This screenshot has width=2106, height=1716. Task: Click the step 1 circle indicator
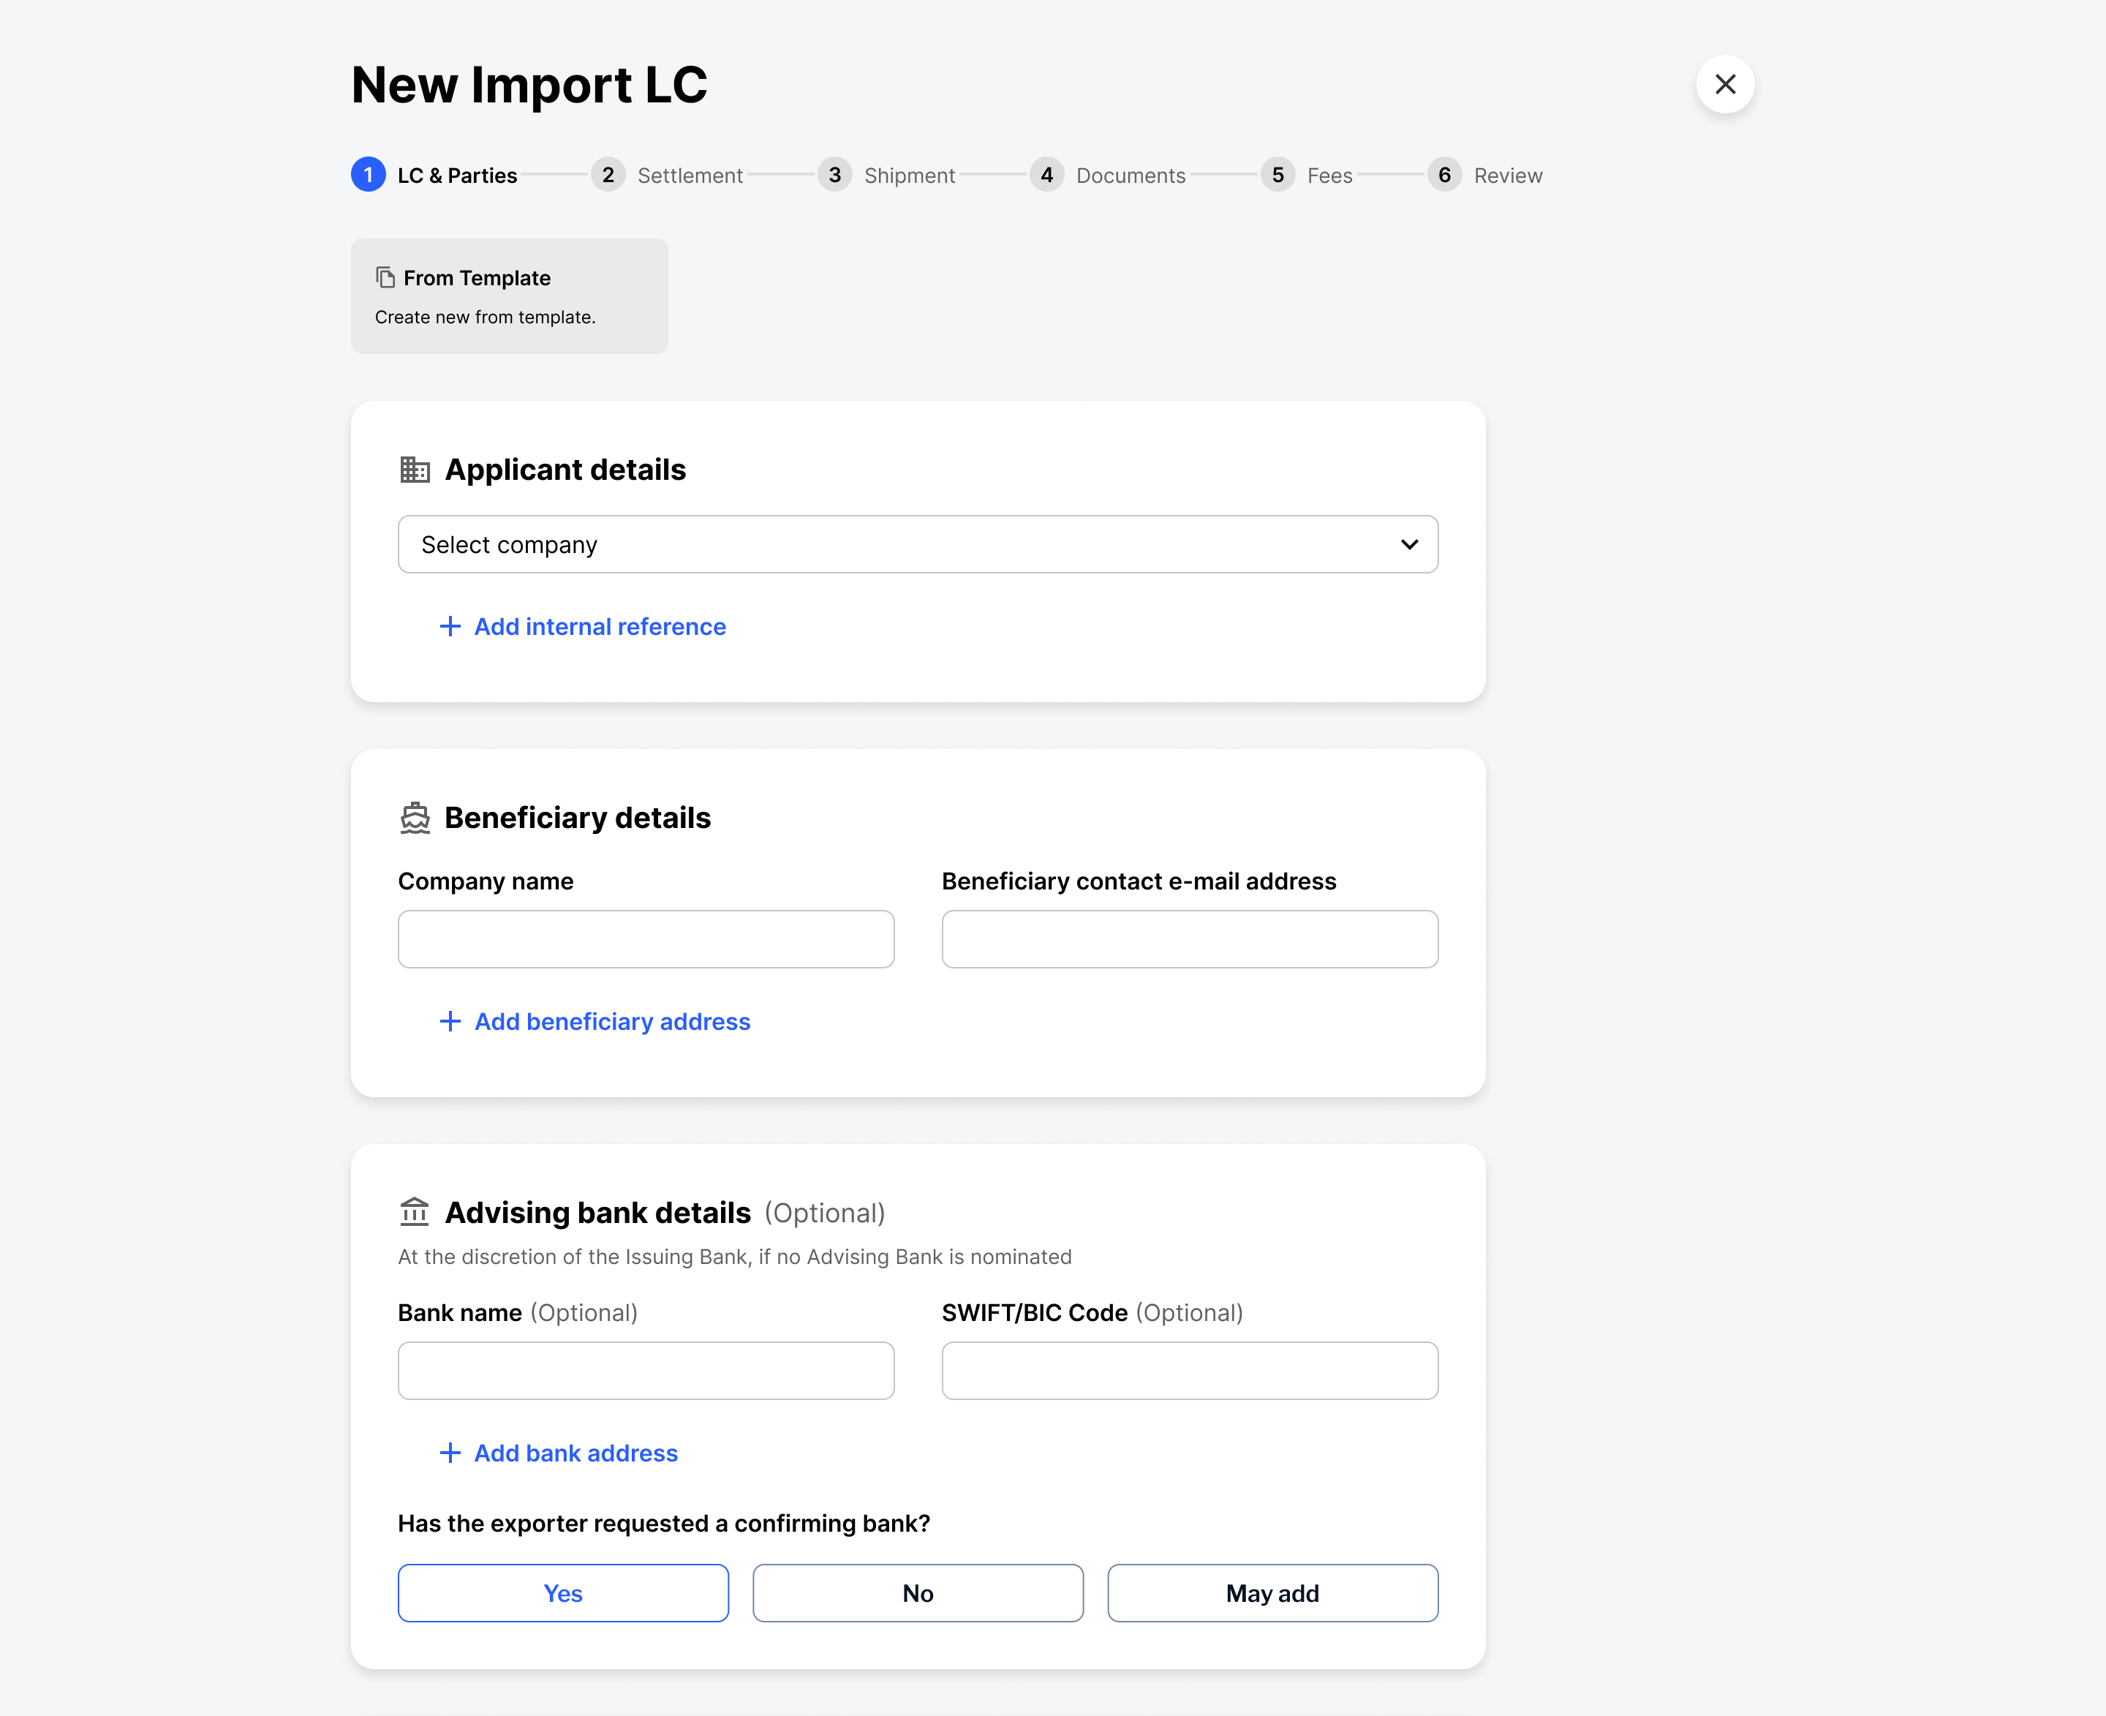(369, 175)
